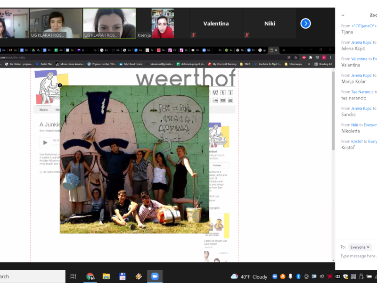
Task: Open Chrome from the taskbar
Action: (90, 276)
